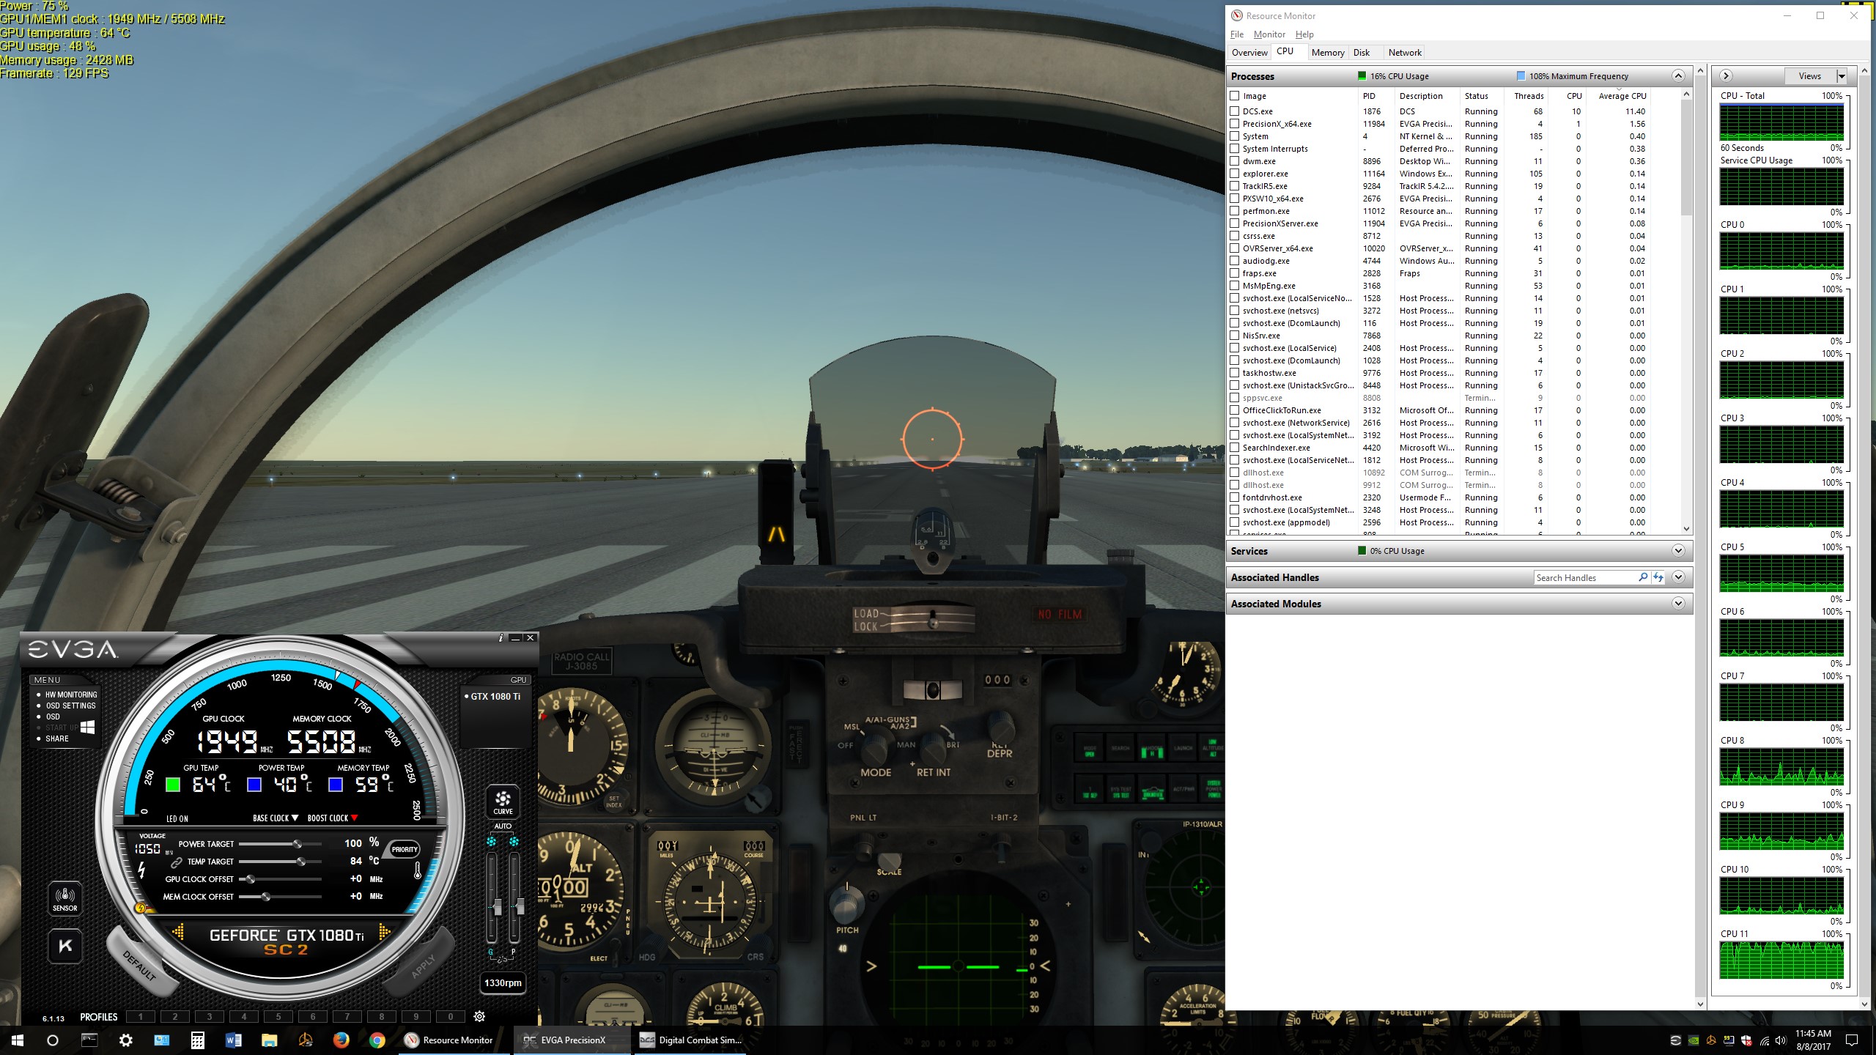Open the fan CURVE button in EVGA PrecisionX

pos(503,802)
